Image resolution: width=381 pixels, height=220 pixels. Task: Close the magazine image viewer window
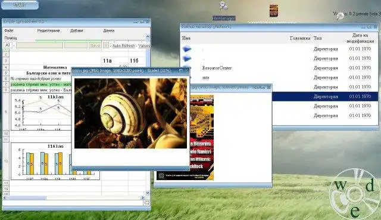point(268,87)
